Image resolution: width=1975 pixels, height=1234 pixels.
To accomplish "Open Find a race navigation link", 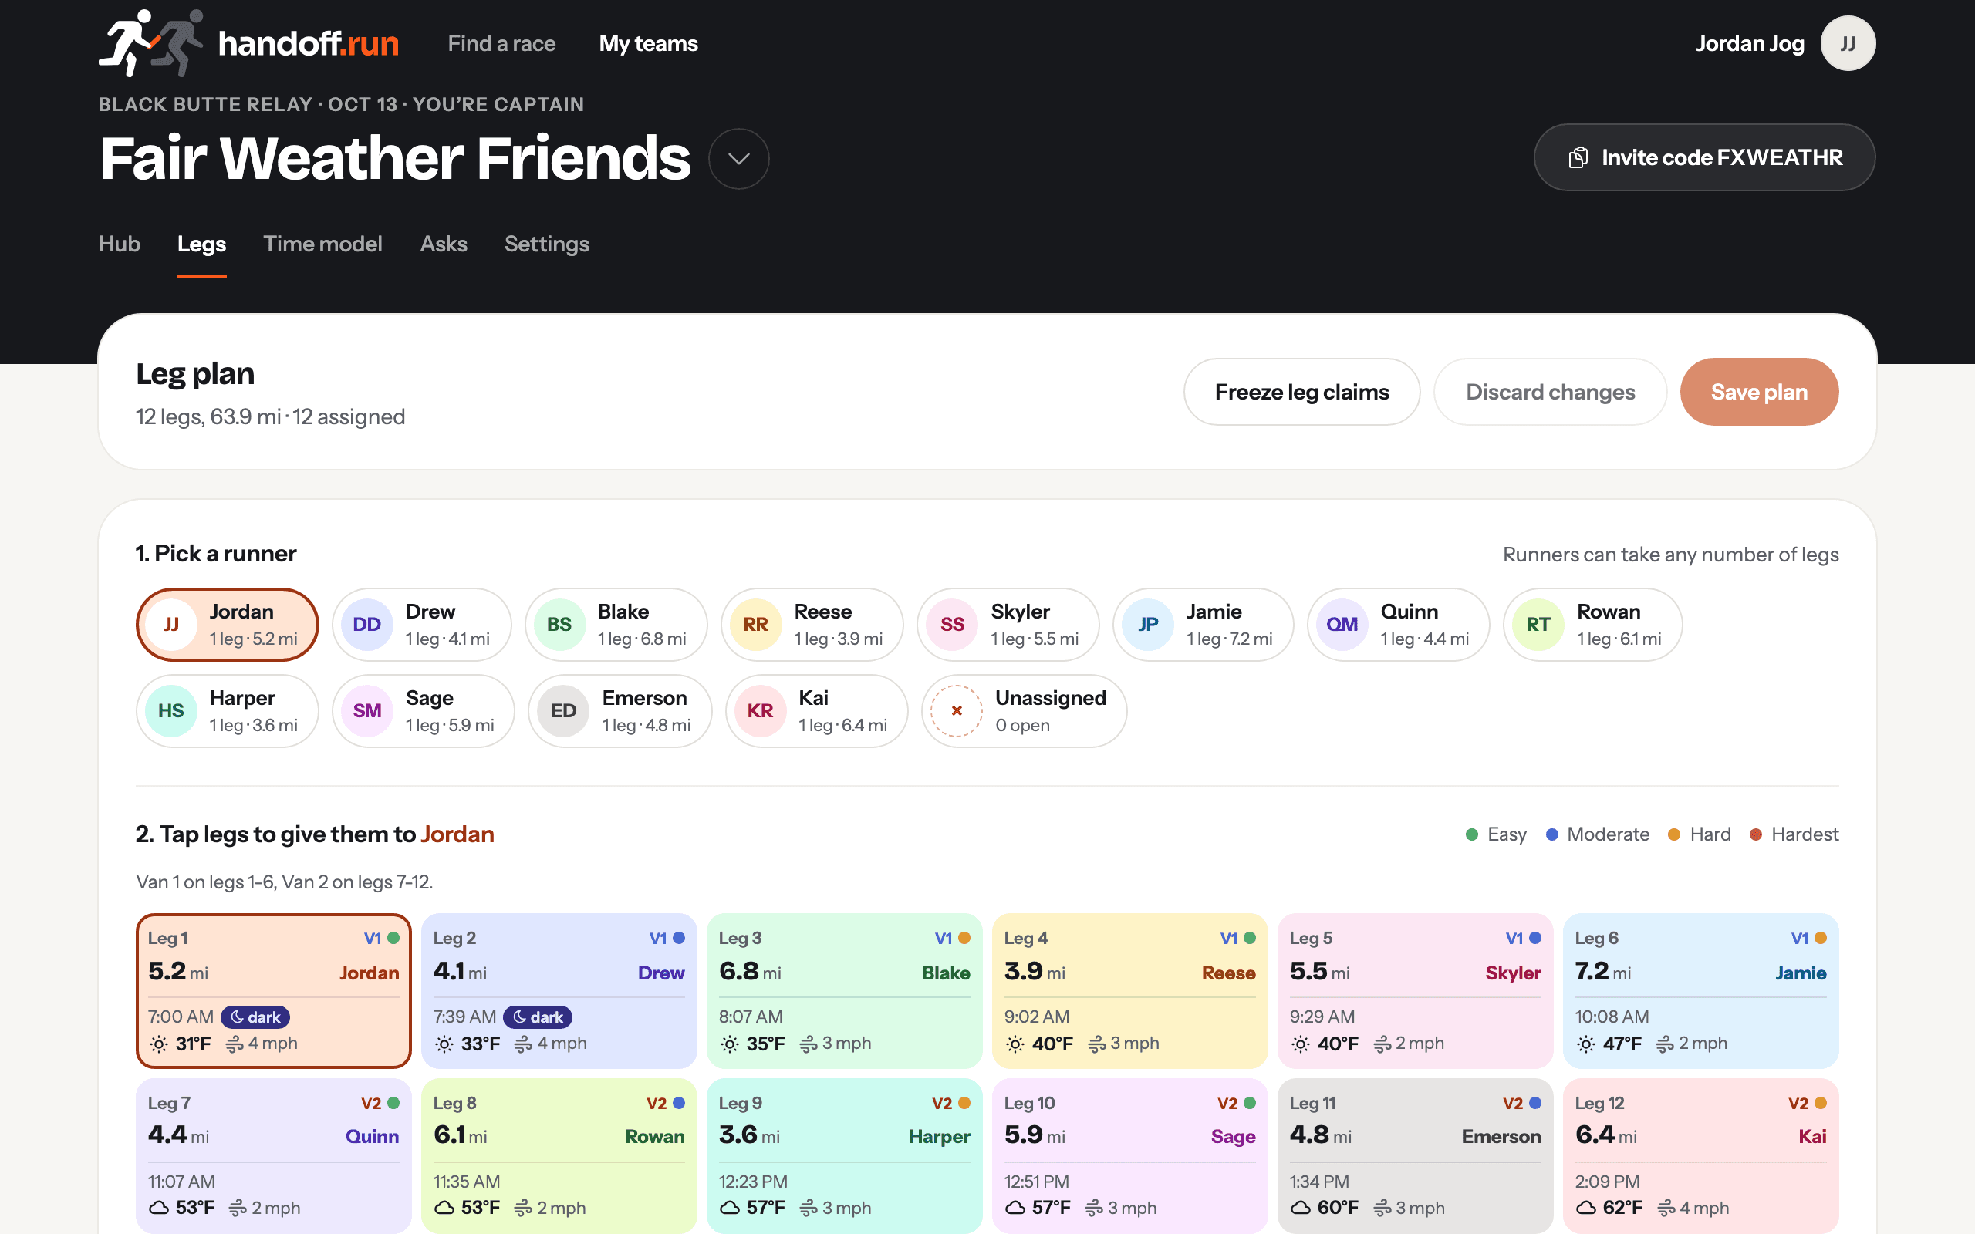I will click(x=501, y=43).
